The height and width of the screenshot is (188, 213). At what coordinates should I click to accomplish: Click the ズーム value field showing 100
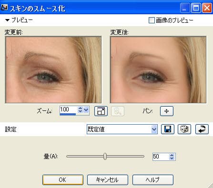pos(68,109)
